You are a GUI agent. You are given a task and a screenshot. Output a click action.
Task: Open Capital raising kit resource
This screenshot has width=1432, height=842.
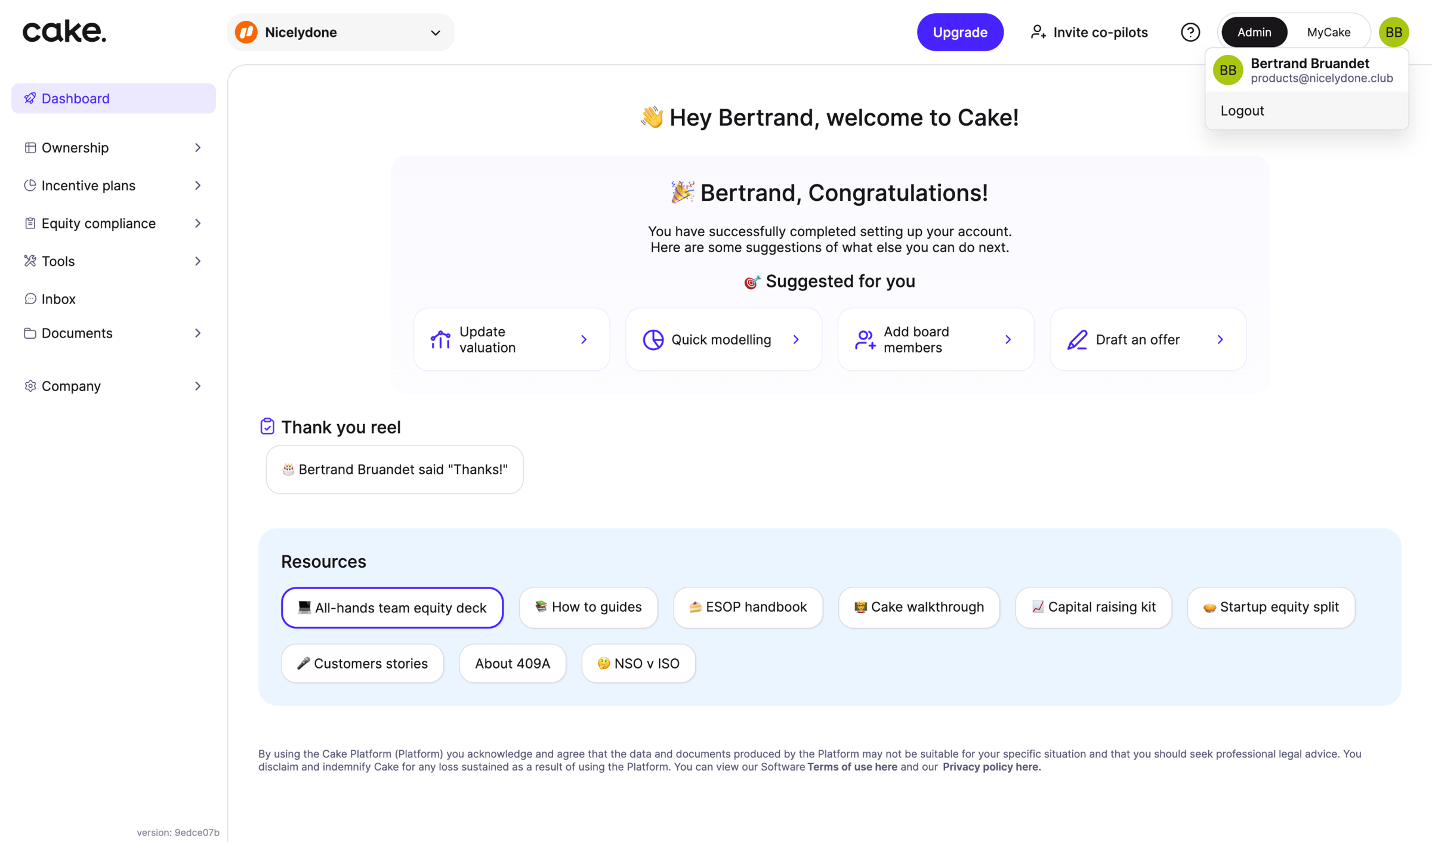click(1094, 607)
